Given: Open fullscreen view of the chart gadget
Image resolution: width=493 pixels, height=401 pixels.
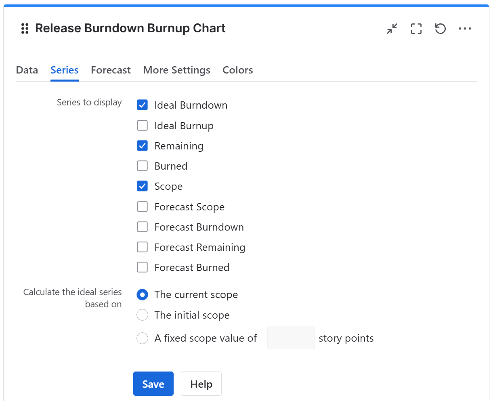Looking at the screenshot, I should pyautogui.click(x=416, y=29).
